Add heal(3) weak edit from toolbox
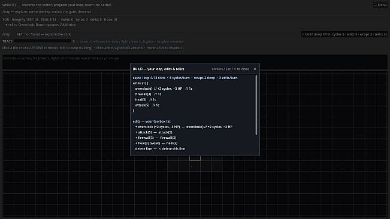This screenshot has width=390, height=219. [x=156, y=143]
